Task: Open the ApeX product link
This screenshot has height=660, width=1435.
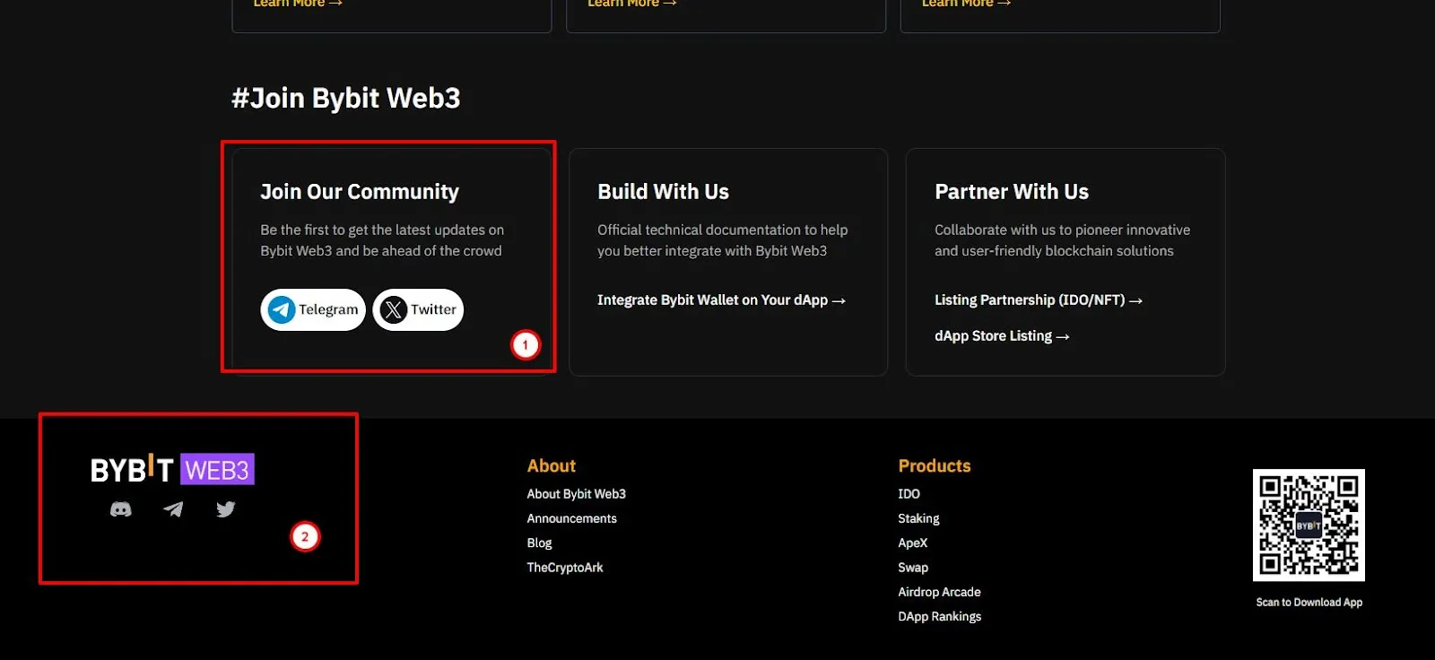Action: click(x=913, y=543)
